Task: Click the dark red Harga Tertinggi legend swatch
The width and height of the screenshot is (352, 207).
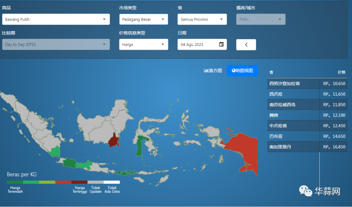Action: click(80, 182)
